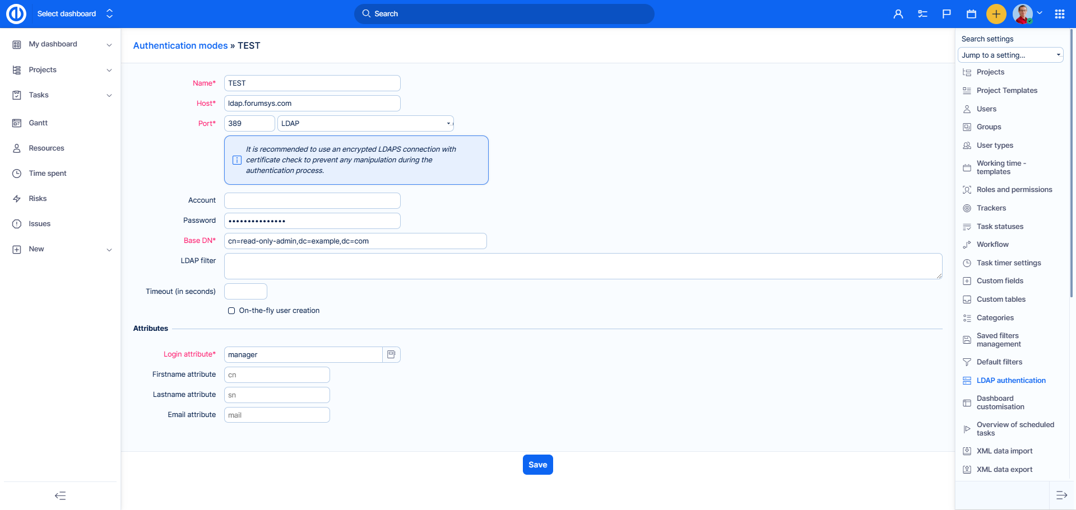Expand the Projects sidebar chevron
1076x510 pixels.
[109, 70]
